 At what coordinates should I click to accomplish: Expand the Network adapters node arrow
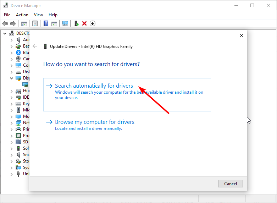click(12, 123)
